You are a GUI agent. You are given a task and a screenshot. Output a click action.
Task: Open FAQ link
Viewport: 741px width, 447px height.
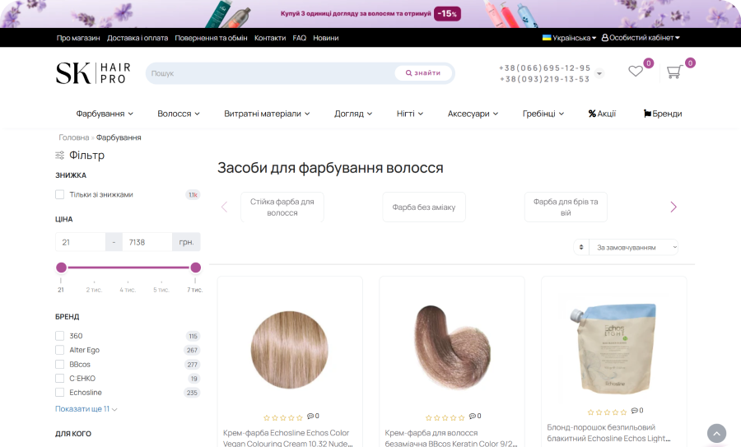[299, 38]
